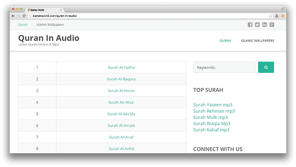Screen dimensions: 296x167
Task: Click Islamic Wallpapers in top bar
Action: point(50,25)
